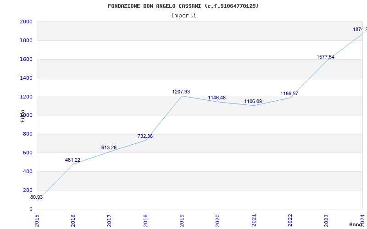This screenshot has width=367, height=229.
Task: Click x-axis year label 2023
Action: [x=326, y=220]
